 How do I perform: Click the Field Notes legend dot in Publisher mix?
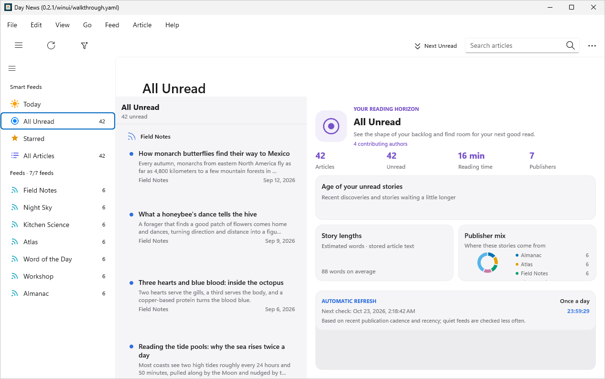point(517,273)
